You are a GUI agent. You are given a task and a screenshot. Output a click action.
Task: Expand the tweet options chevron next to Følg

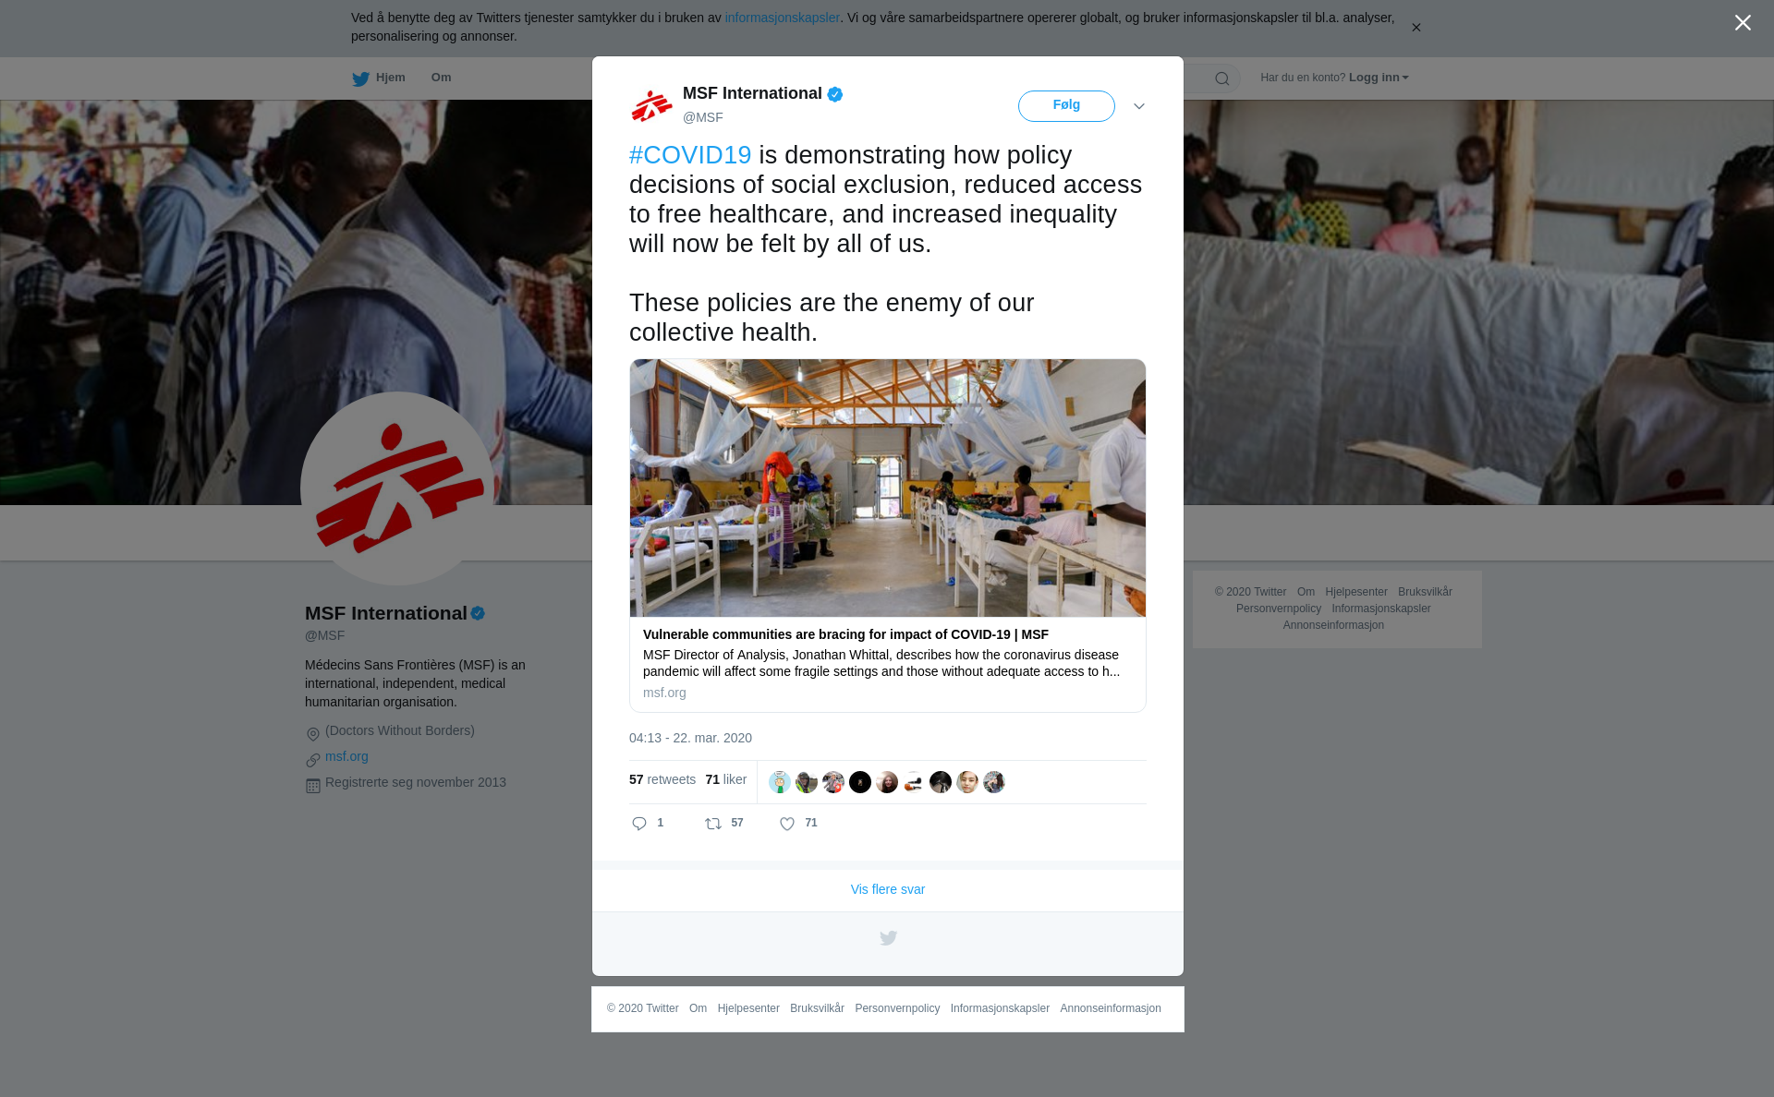(1139, 106)
